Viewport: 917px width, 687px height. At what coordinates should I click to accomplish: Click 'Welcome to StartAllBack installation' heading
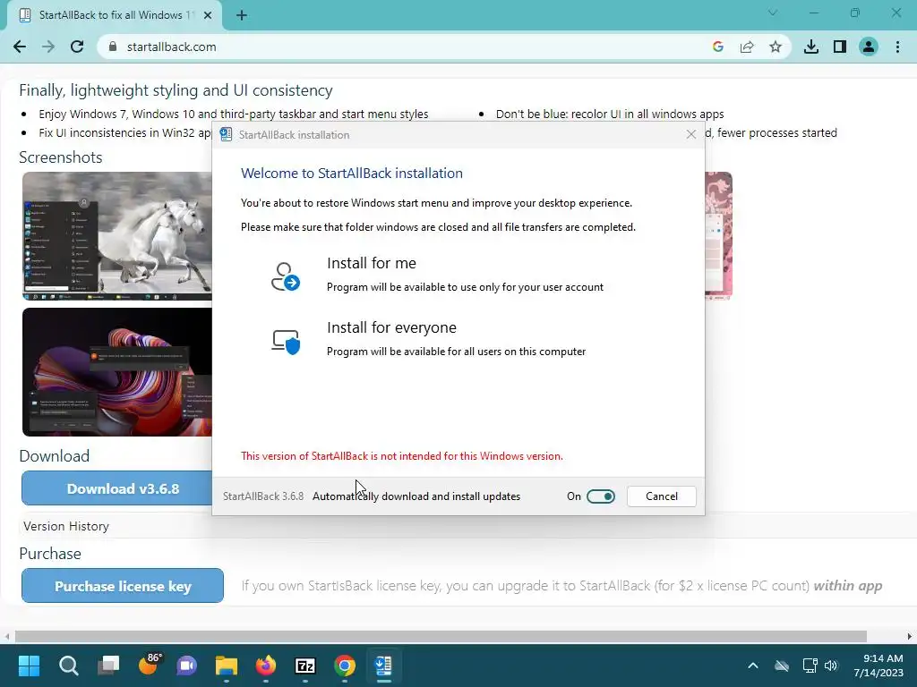click(x=351, y=174)
